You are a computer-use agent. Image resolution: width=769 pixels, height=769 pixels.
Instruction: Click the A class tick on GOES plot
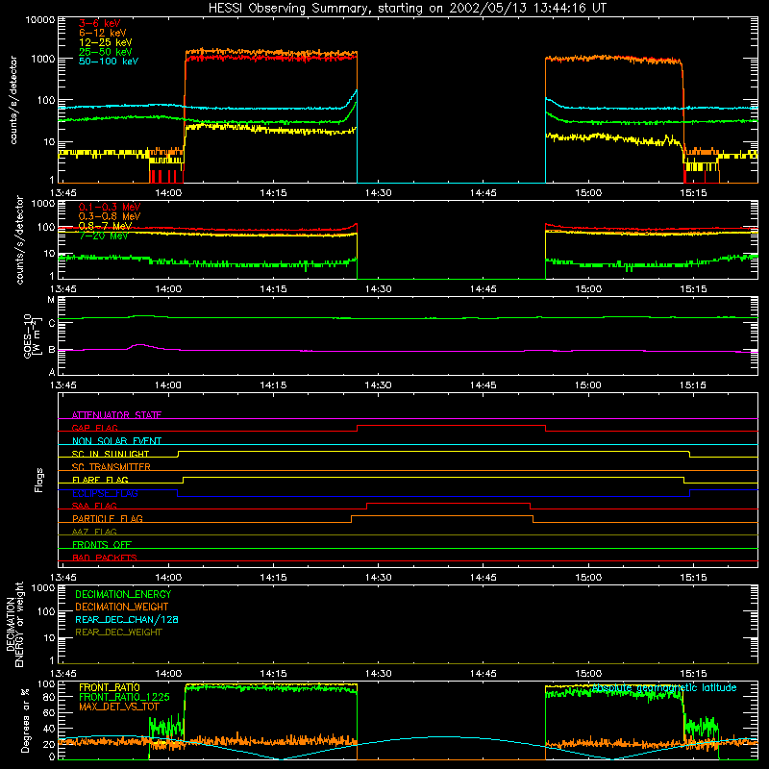point(52,372)
